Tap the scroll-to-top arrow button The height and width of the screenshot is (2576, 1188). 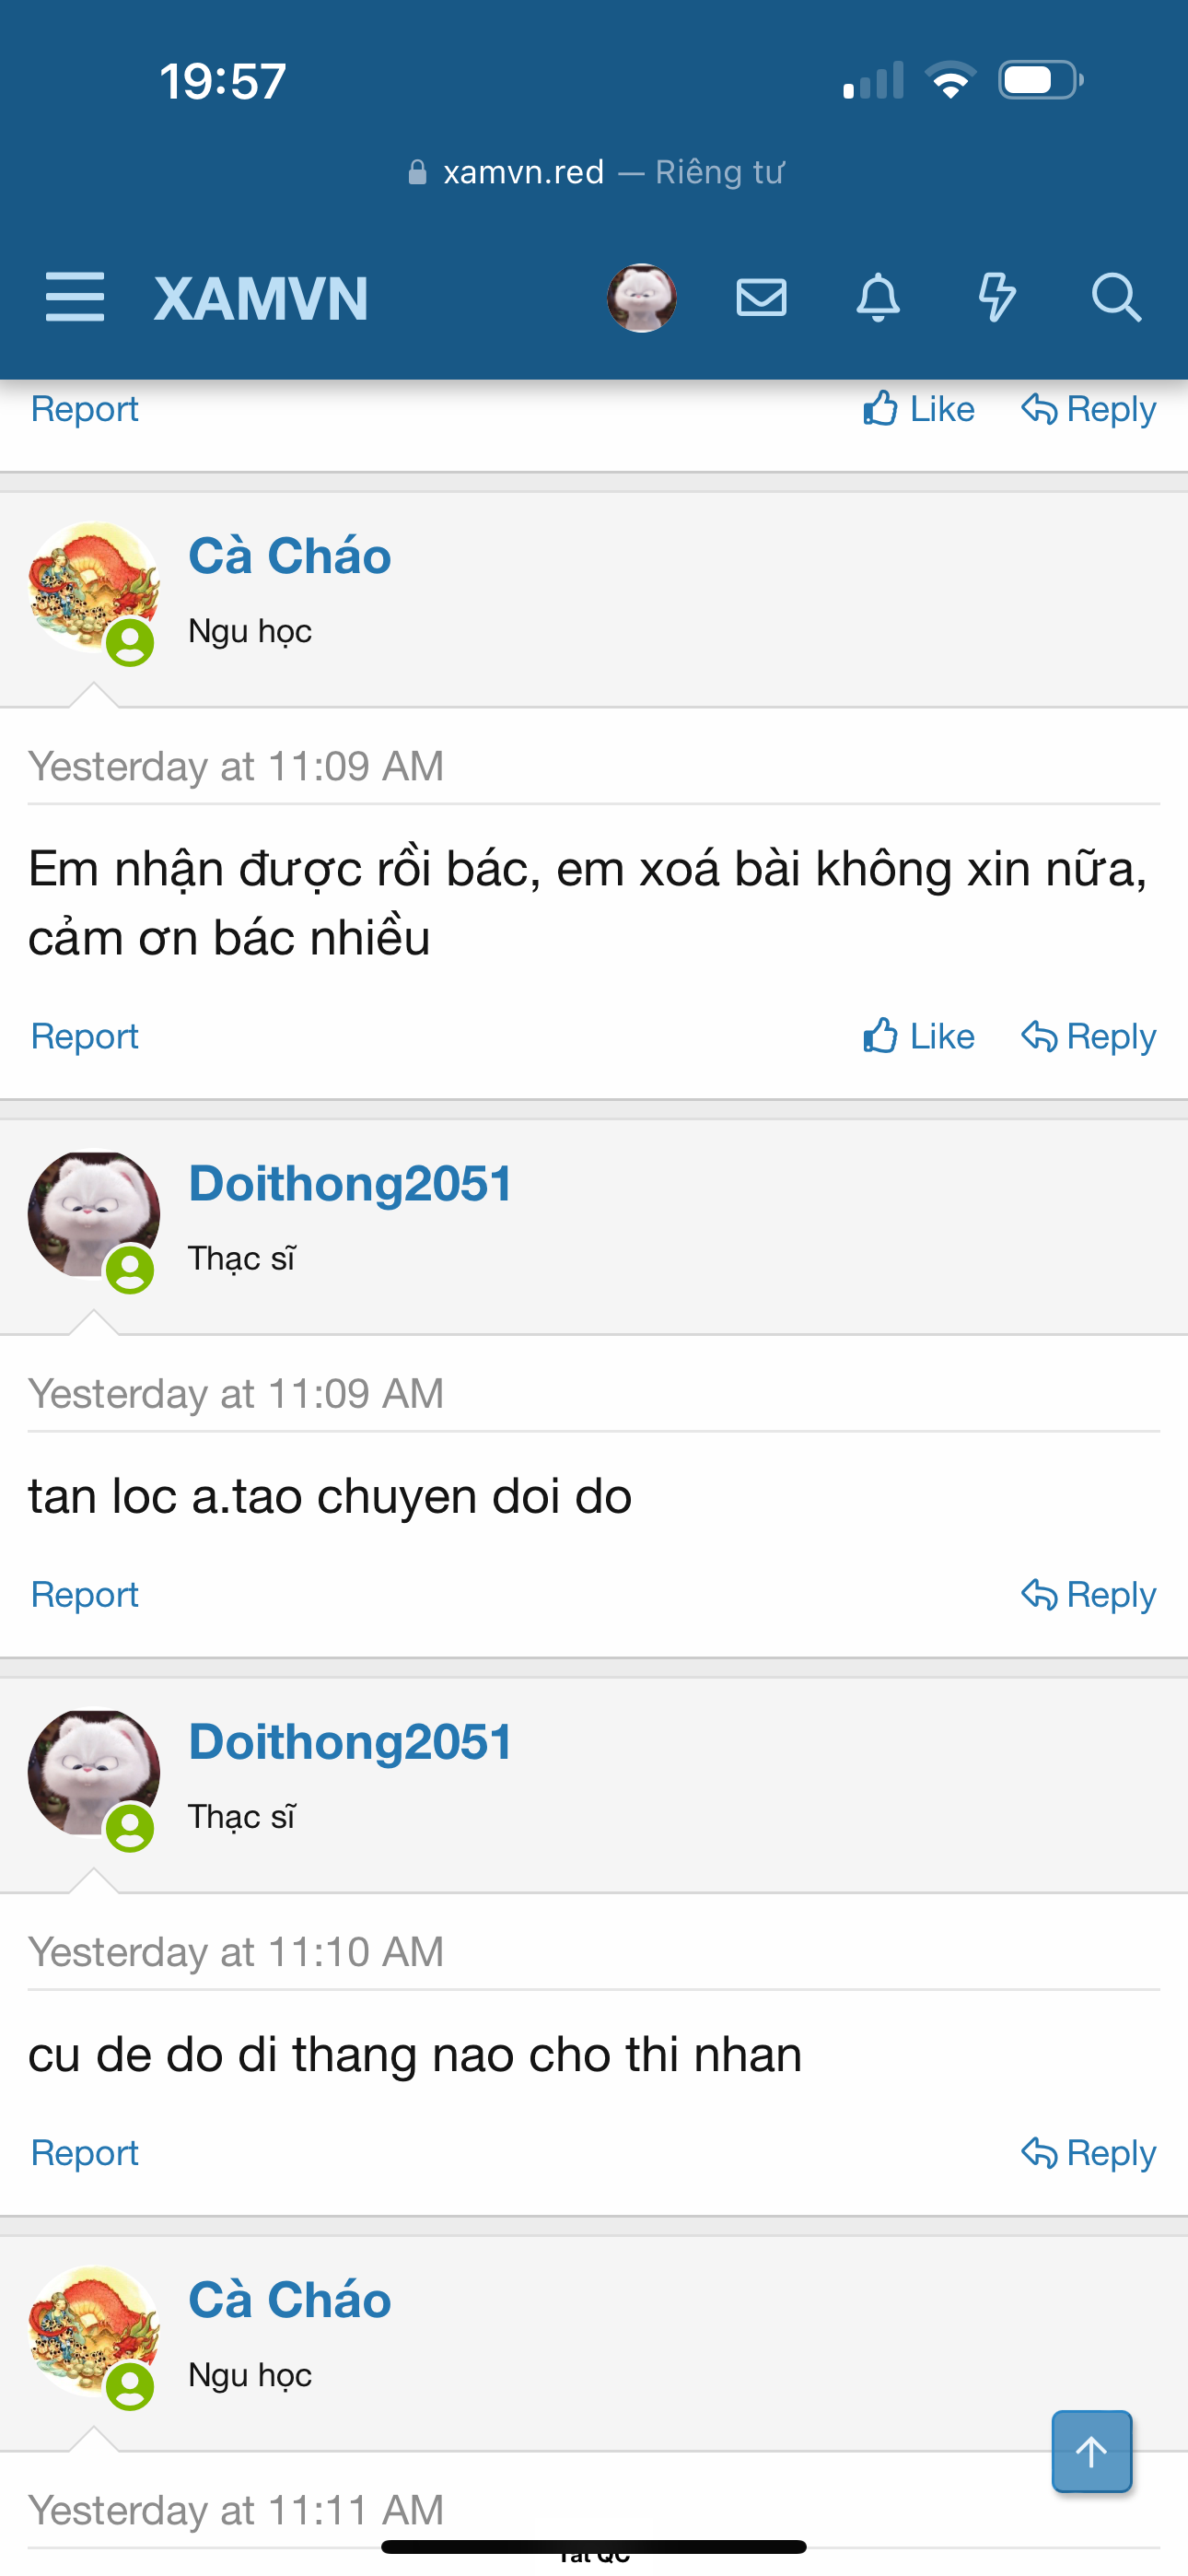(x=1091, y=2451)
